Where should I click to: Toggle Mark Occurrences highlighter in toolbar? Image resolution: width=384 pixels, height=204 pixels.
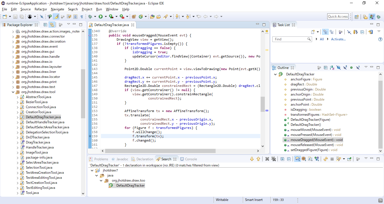56,17
